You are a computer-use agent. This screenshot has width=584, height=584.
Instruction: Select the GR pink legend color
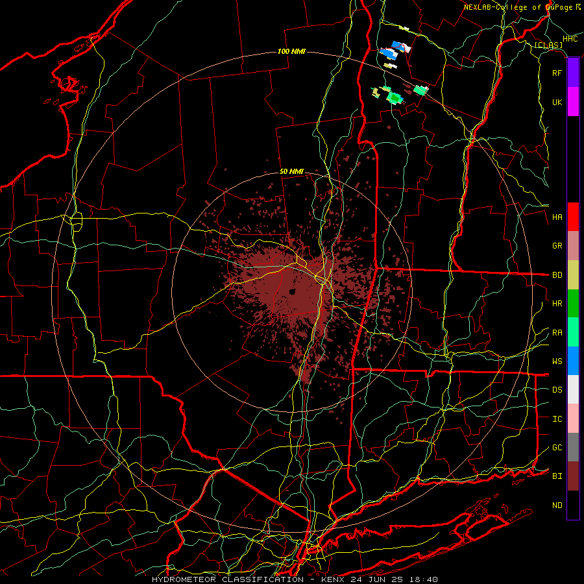pyautogui.click(x=573, y=246)
